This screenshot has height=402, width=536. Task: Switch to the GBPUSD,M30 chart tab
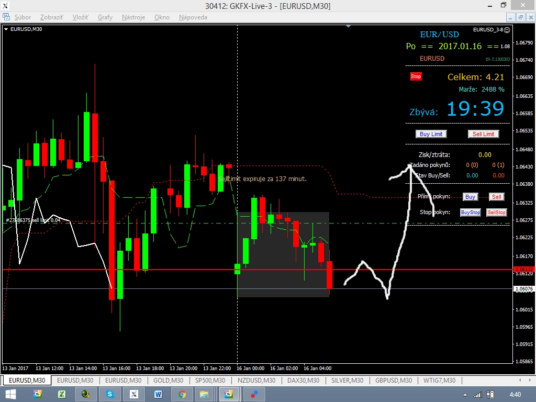pyautogui.click(x=394, y=380)
